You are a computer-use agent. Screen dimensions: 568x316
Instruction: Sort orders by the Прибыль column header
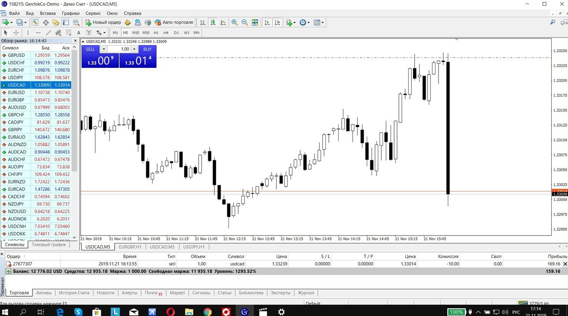click(557, 256)
